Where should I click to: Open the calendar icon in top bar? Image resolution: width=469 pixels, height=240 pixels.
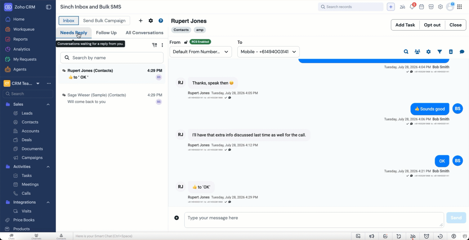tap(422, 7)
